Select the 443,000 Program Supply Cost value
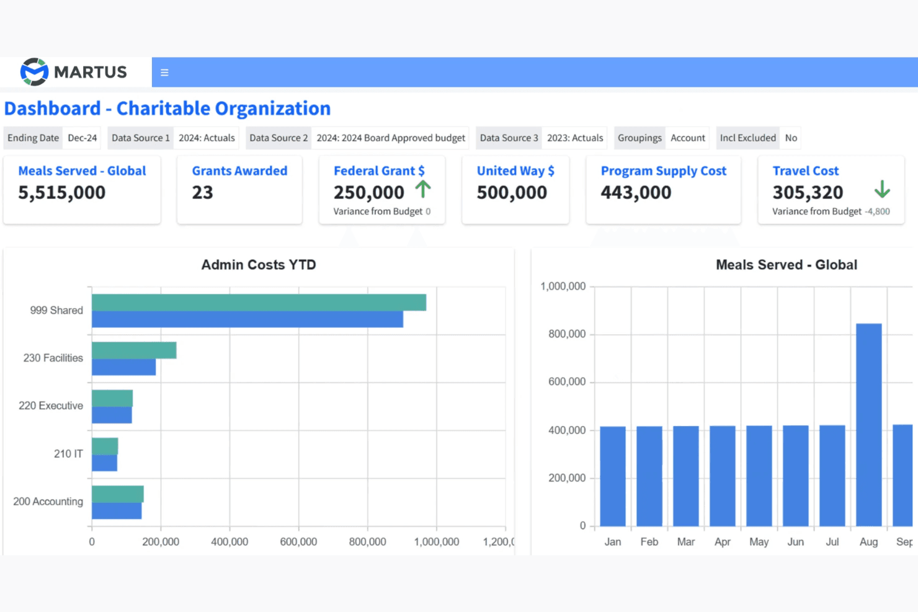The image size is (918, 612). (x=636, y=192)
